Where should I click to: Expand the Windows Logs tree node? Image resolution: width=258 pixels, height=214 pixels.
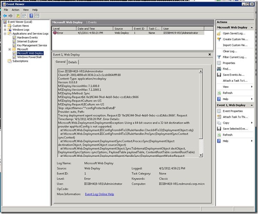tap(5, 30)
